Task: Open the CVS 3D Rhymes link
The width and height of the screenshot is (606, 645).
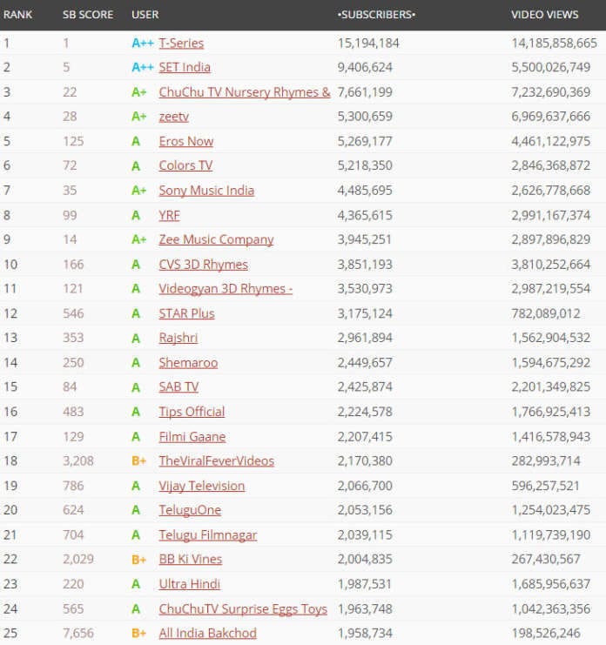Action: coord(204,264)
